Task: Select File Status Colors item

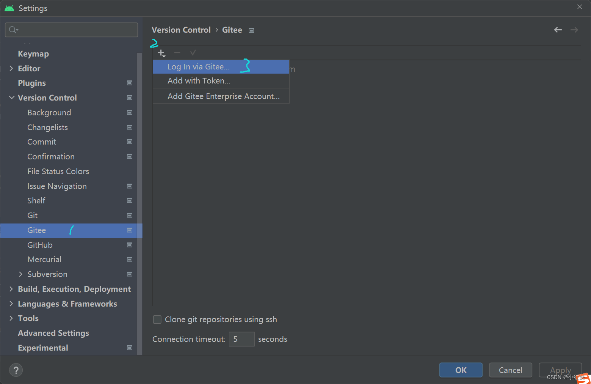Action: click(58, 171)
